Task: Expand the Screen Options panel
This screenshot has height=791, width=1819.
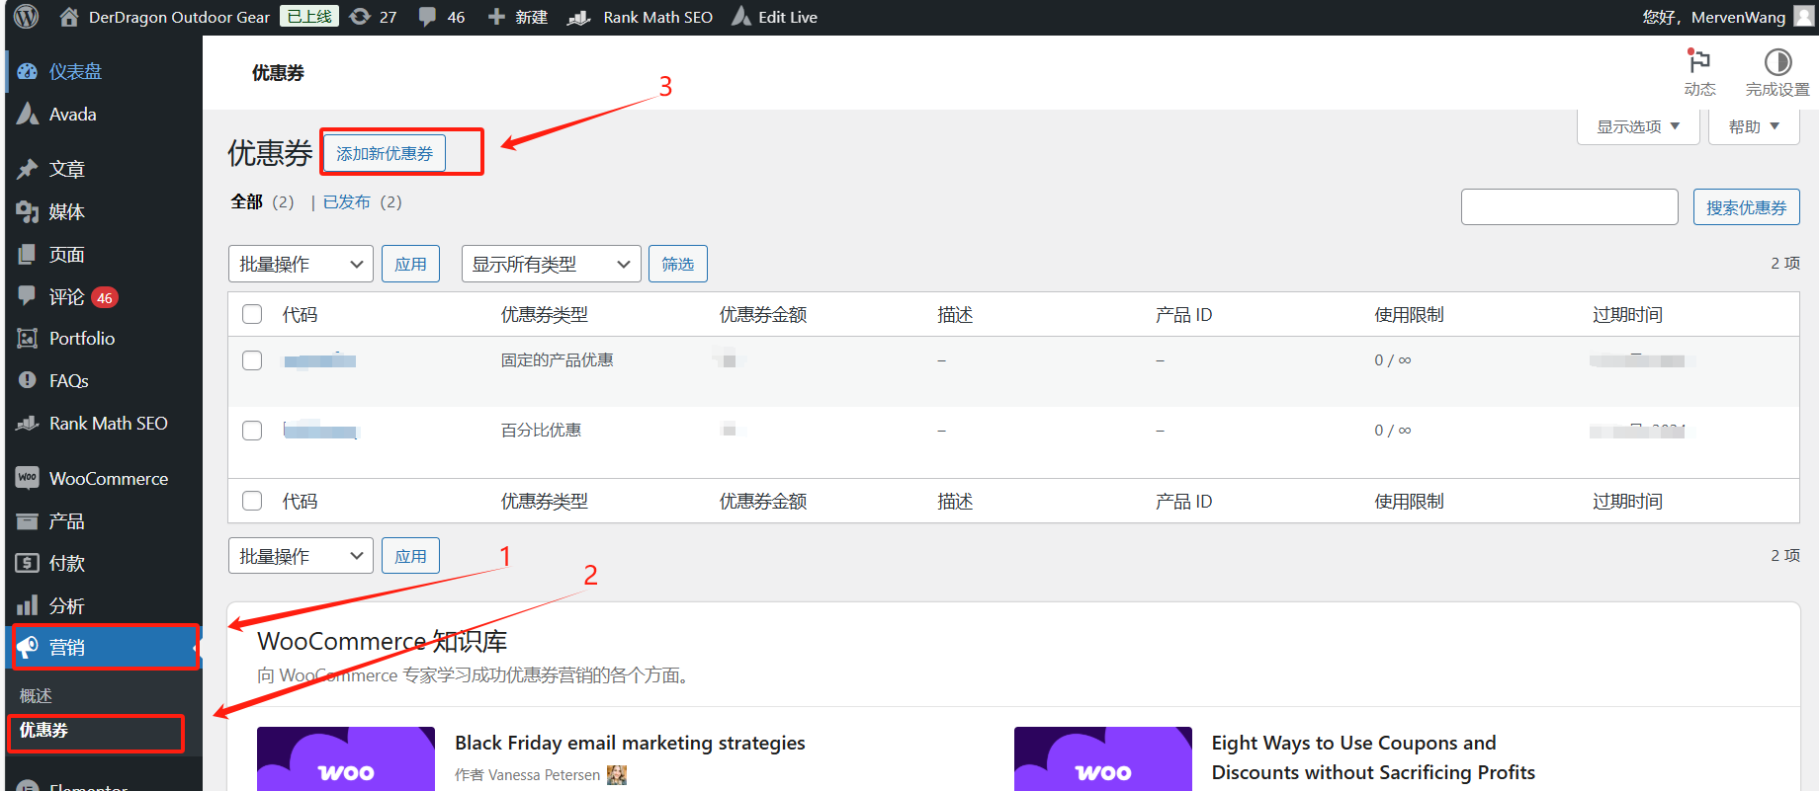Action: (1638, 126)
